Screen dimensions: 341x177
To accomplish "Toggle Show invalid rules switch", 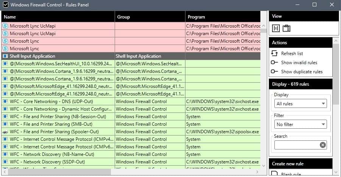I will [x=274, y=63].
